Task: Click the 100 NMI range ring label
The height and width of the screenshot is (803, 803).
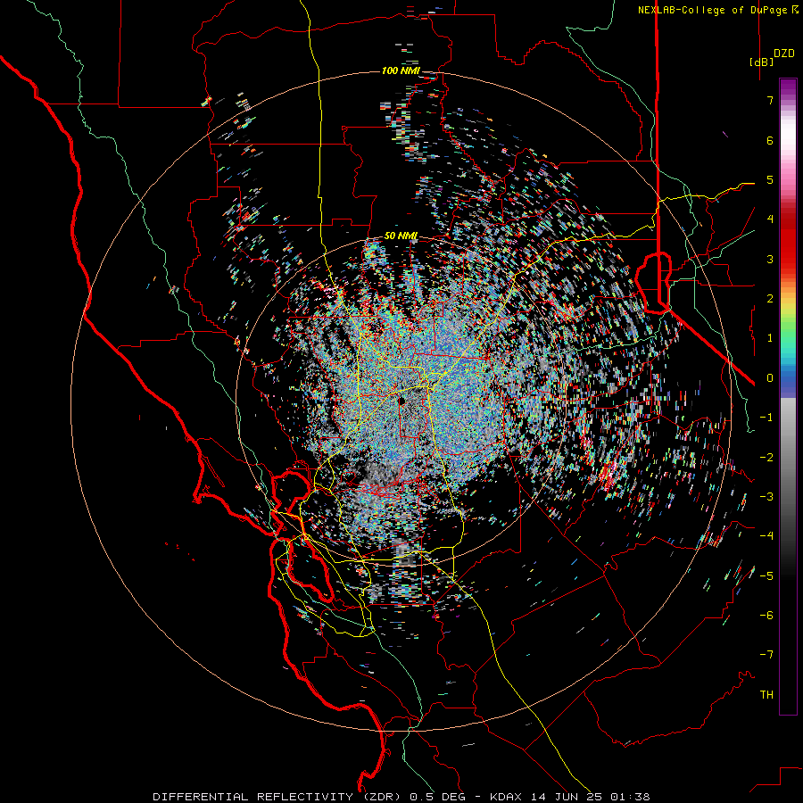Action: coord(401,70)
